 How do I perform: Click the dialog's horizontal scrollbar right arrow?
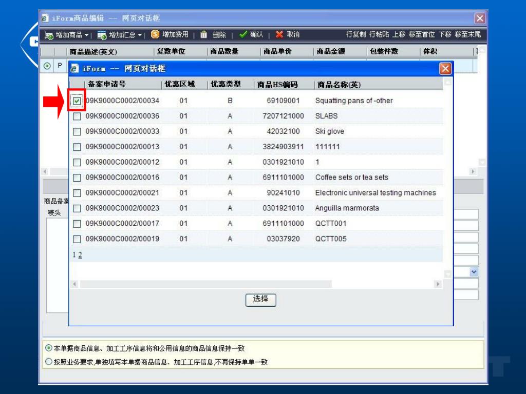coord(438,284)
